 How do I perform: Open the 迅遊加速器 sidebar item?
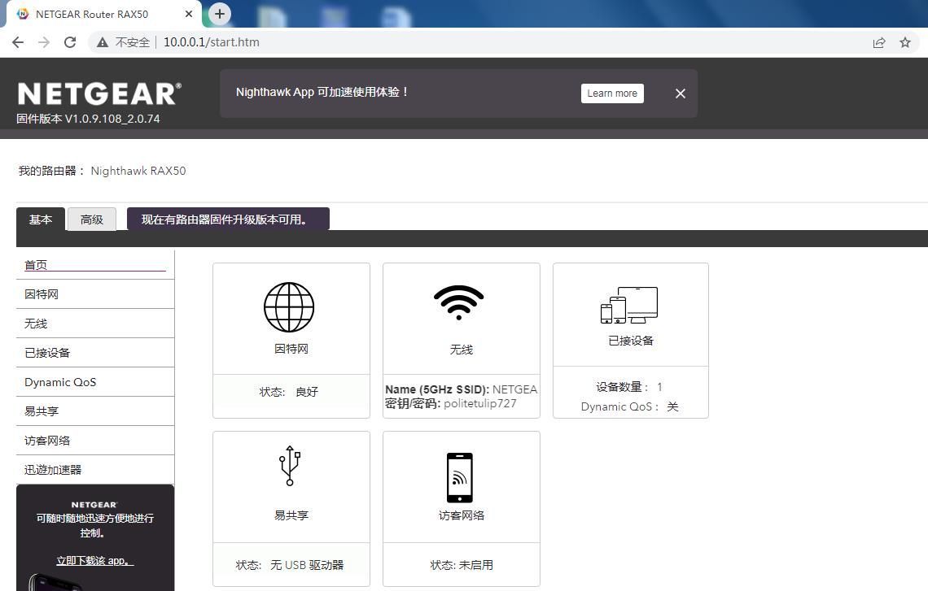pos(52,469)
